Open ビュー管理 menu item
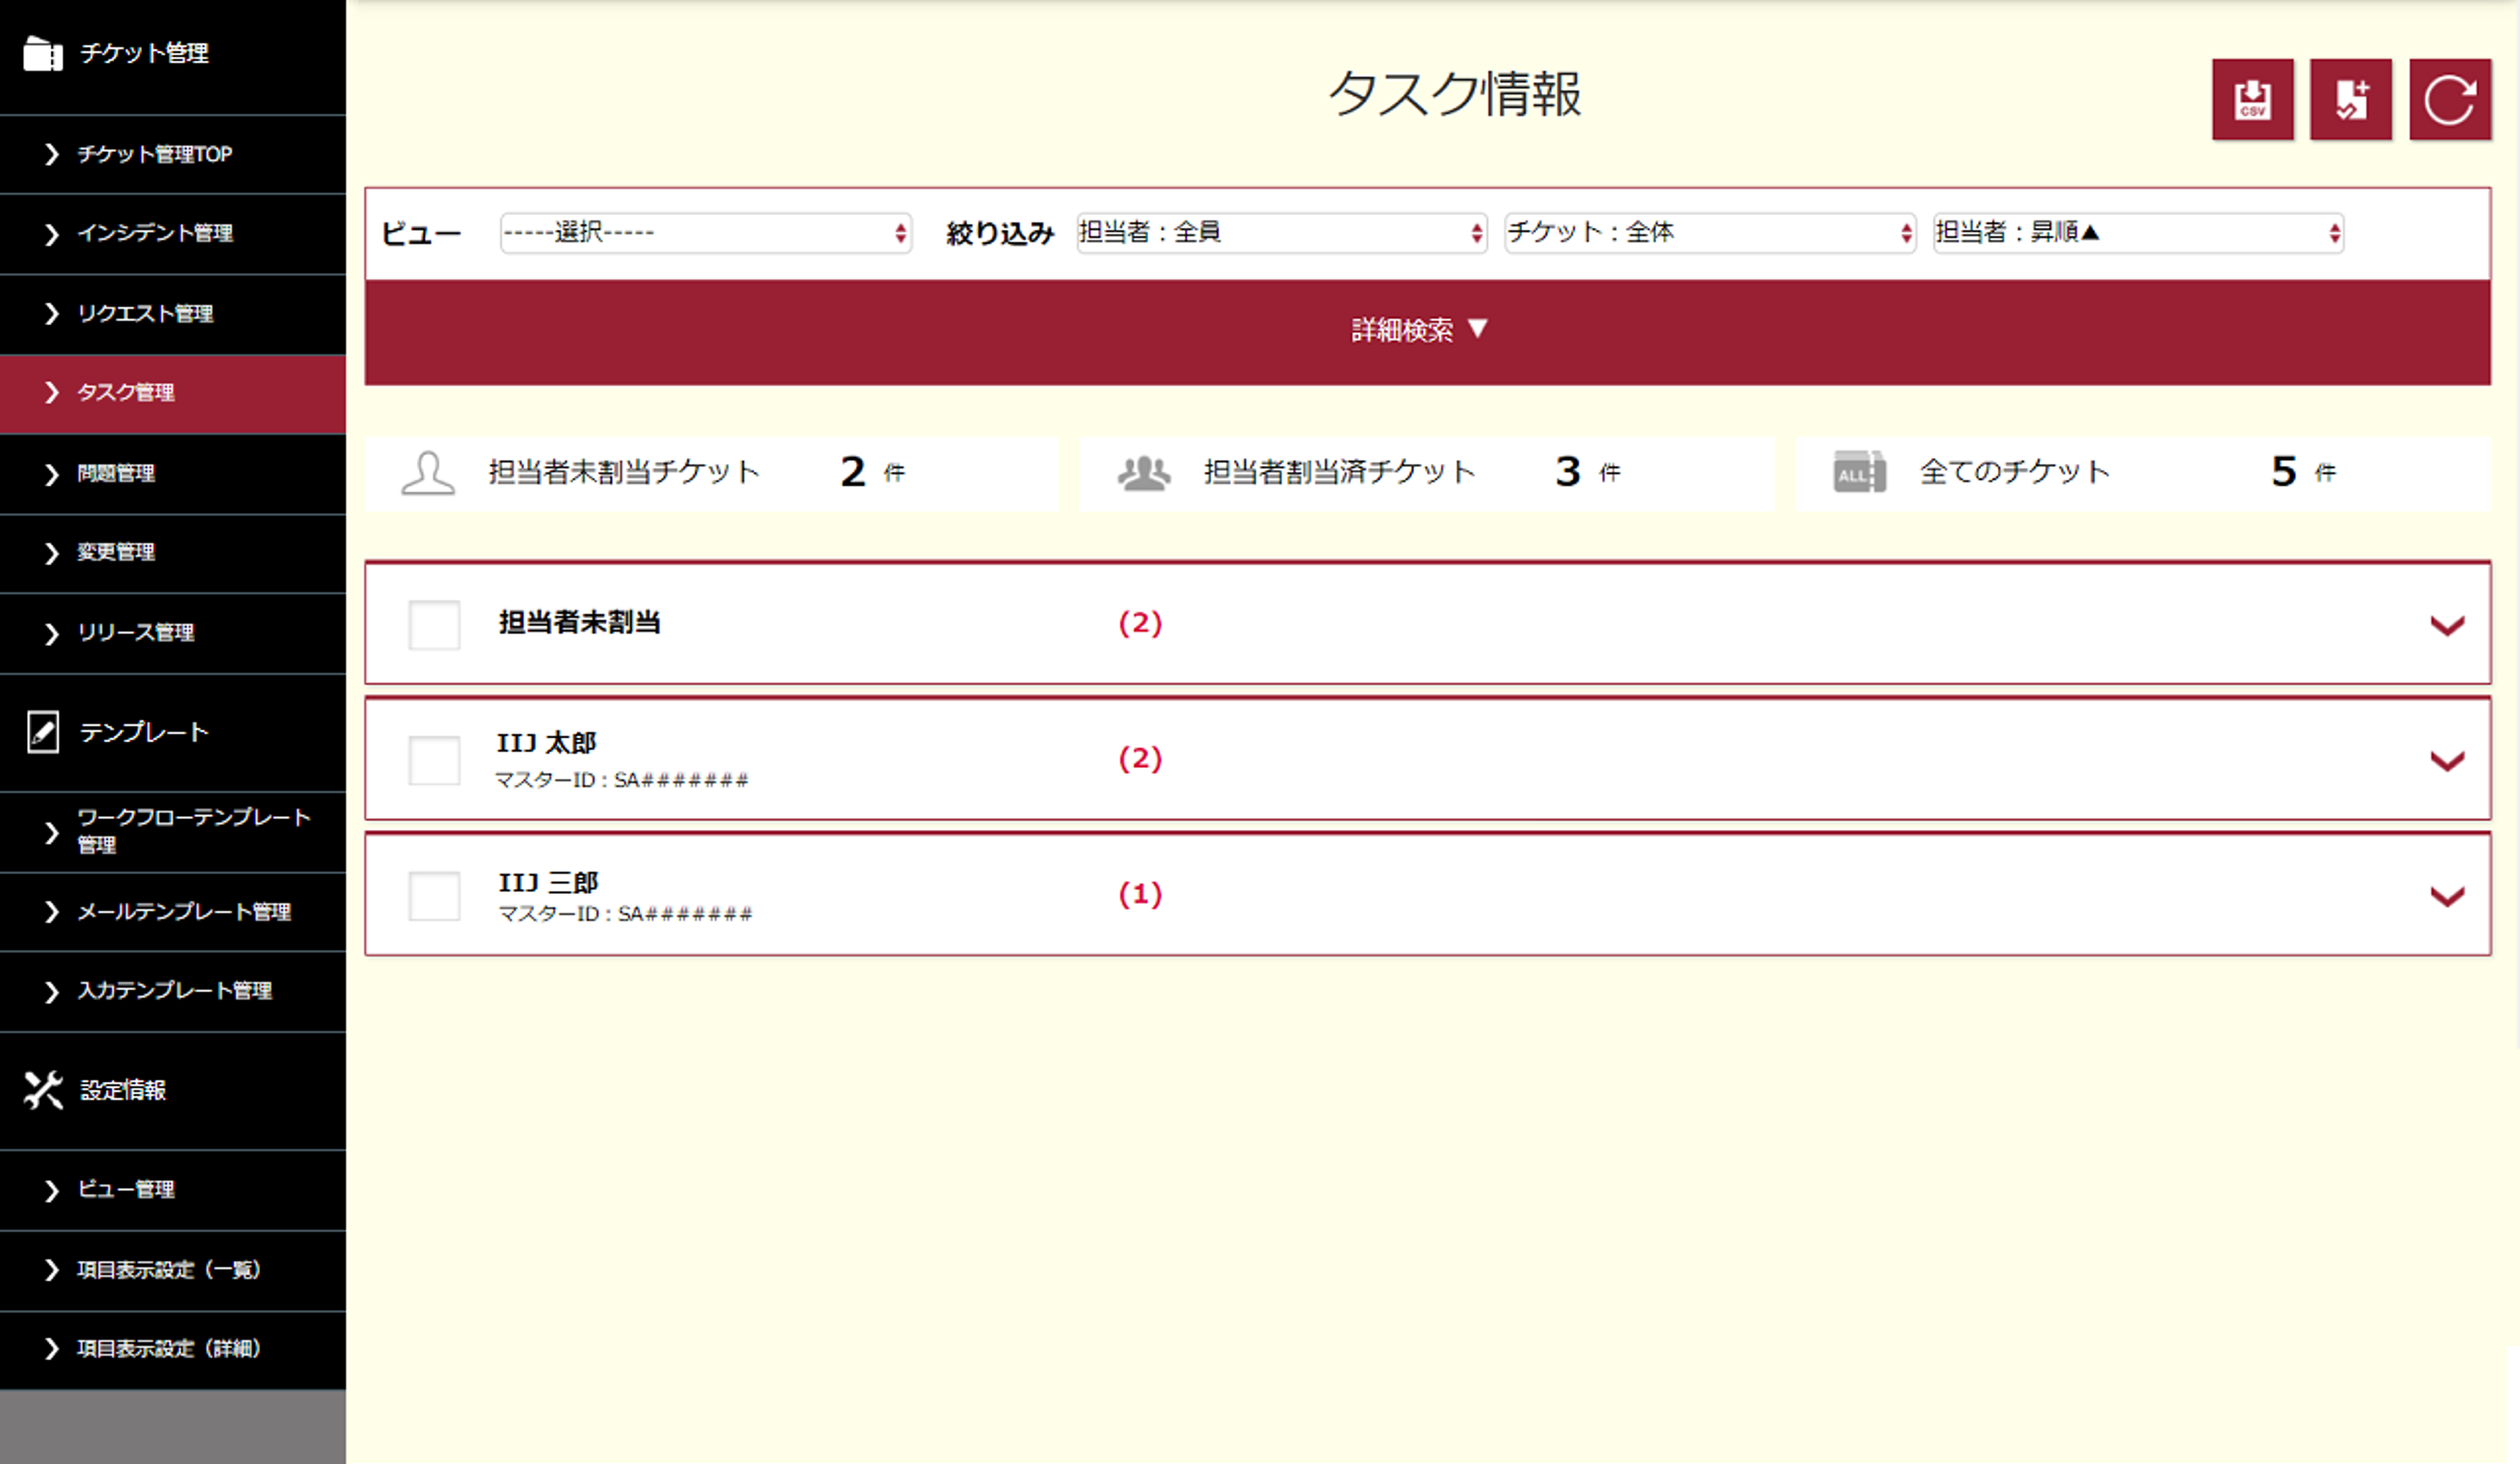Screen dimensions: 2520x1464 click(x=173, y=1190)
